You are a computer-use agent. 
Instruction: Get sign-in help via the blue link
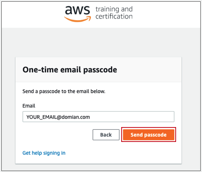(x=44, y=153)
